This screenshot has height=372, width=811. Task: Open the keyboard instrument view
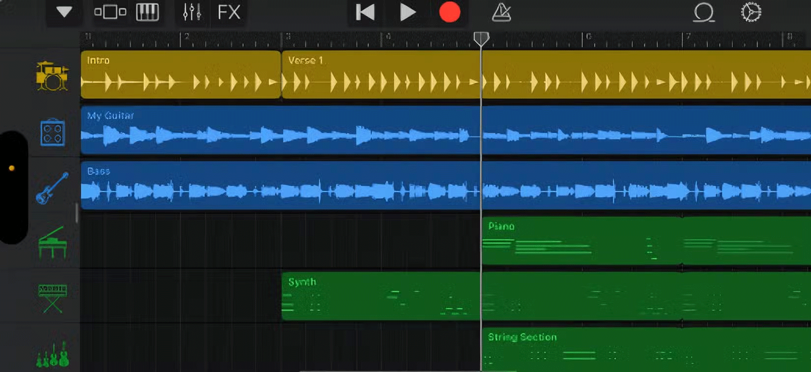pyautogui.click(x=147, y=12)
